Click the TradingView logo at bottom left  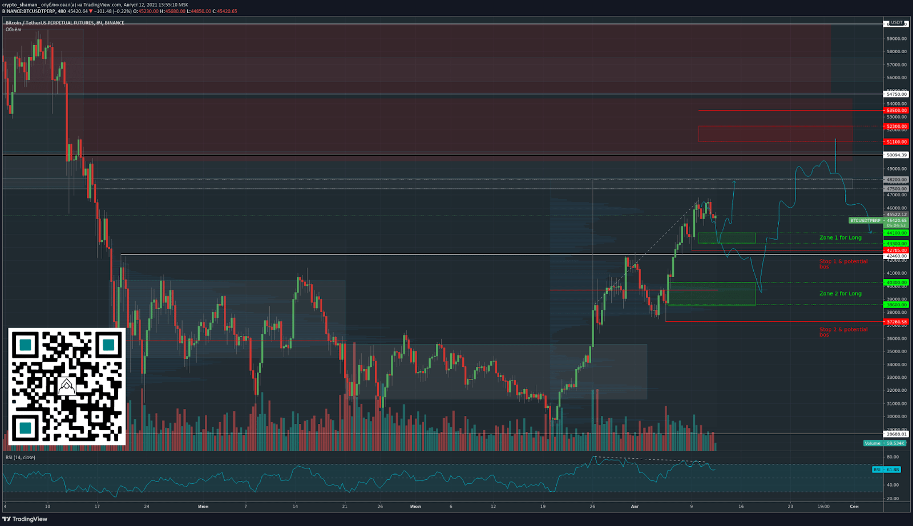click(x=25, y=519)
